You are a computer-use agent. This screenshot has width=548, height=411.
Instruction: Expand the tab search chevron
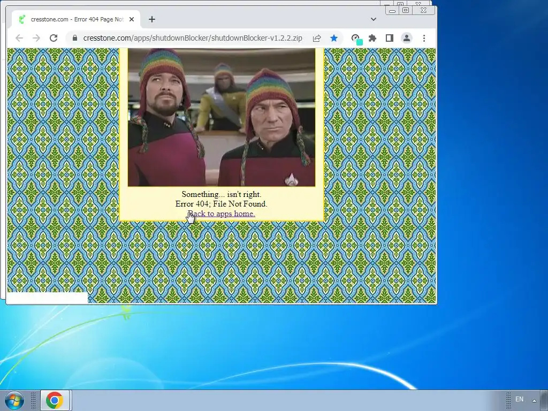(373, 19)
